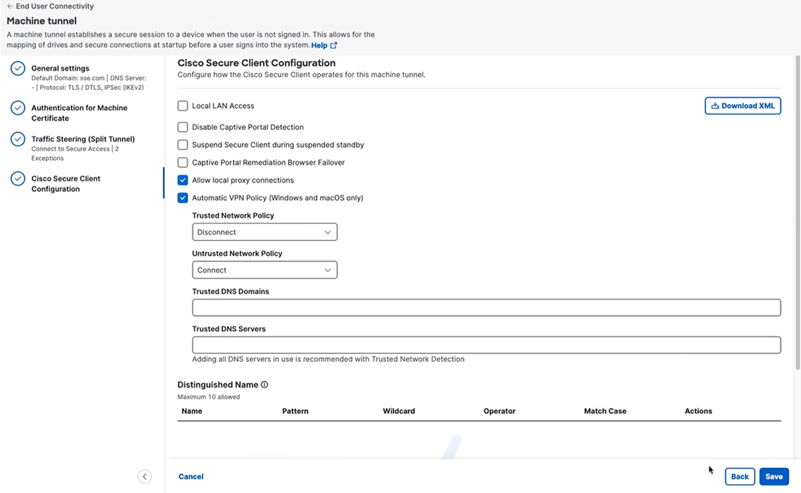Open Traffic Steering (Split Tunnel) step
Image resolution: width=801 pixels, height=493 pixels.
83,139
